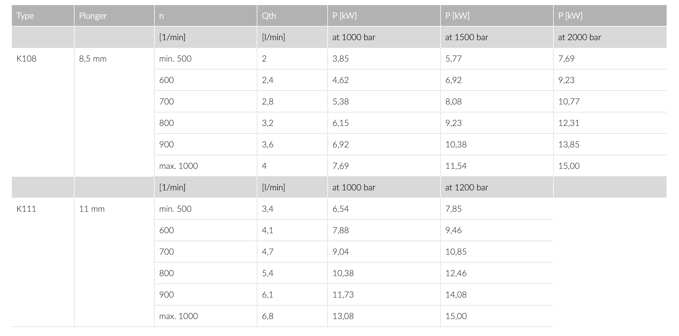The height and width of the screenshot is (336, 679).
Task: Click the Type column header
Action: pos(25,16)
